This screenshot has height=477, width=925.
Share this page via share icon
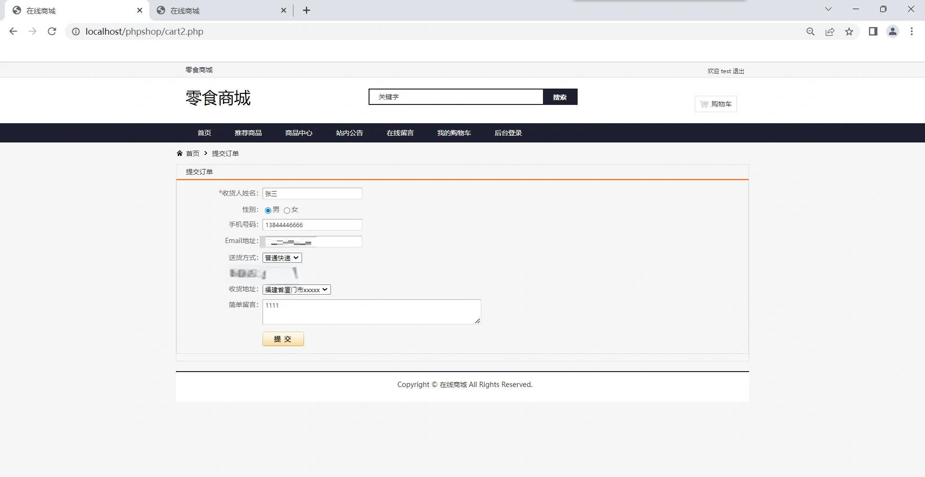point(830,31)
